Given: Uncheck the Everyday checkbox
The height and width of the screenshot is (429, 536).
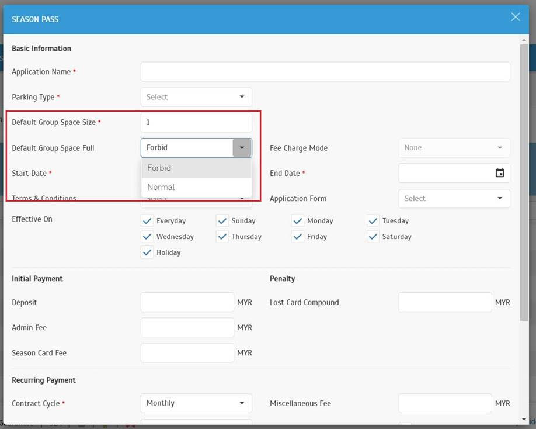Looking at the screenshot, I should point(147,221).
